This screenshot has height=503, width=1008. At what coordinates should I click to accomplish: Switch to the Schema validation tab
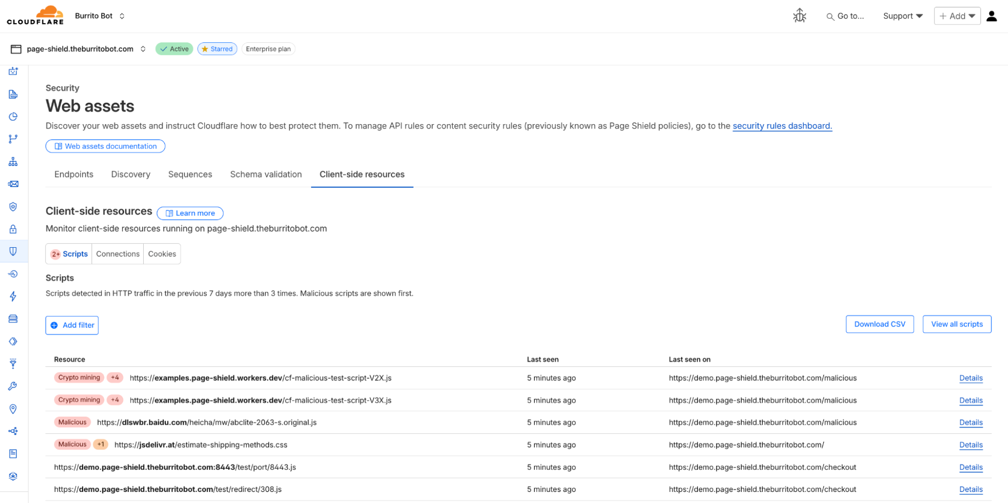tap(266, 175)
